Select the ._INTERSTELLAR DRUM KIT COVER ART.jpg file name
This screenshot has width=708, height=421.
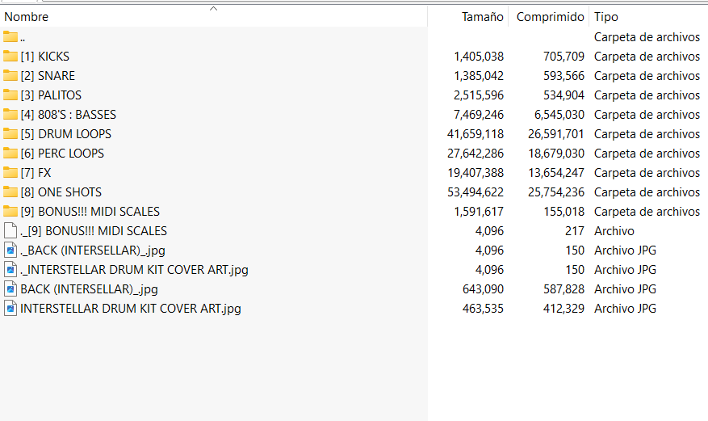(x=134, y=270)
